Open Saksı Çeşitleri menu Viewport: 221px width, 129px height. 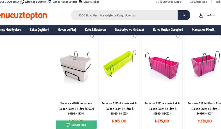[x=39, y=30]
